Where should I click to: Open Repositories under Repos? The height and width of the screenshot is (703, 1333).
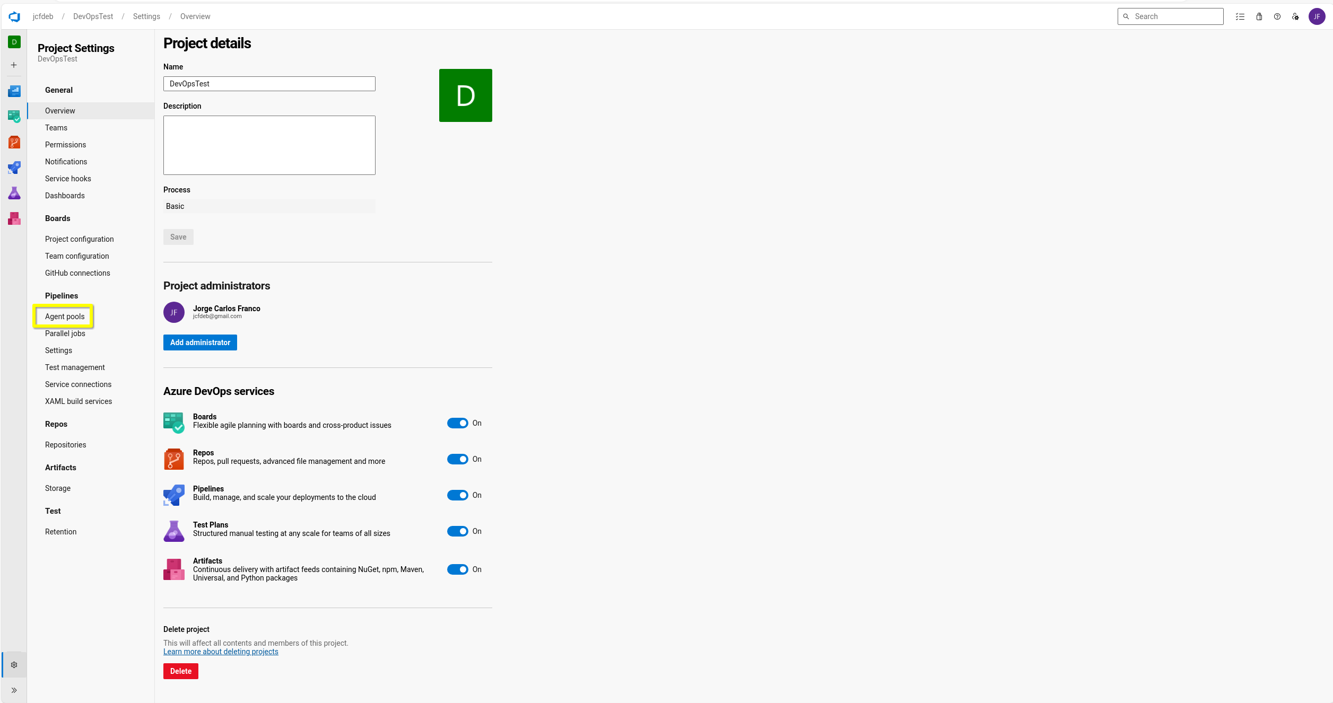[x=91, y=445]
